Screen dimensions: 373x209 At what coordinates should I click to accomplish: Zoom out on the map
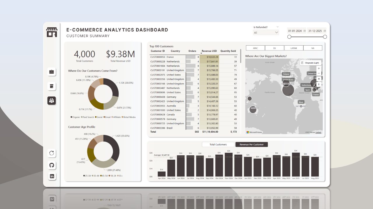tap(319, 73)
